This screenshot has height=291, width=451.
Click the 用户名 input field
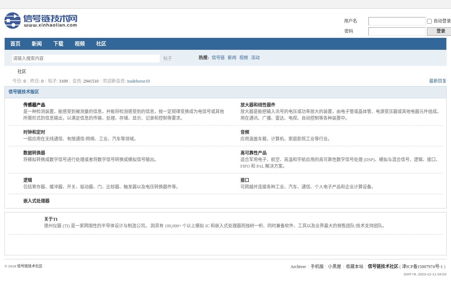tap(396, 21)
